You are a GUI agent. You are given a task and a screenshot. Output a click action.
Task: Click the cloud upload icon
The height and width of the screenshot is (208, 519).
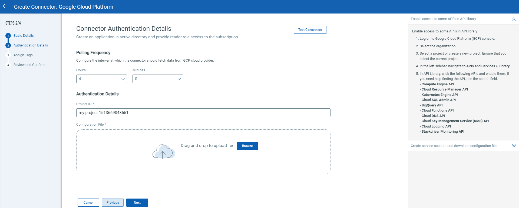164,152
